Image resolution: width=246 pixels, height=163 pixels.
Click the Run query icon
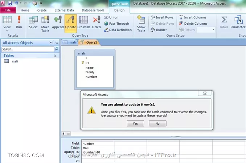point(19,22)
